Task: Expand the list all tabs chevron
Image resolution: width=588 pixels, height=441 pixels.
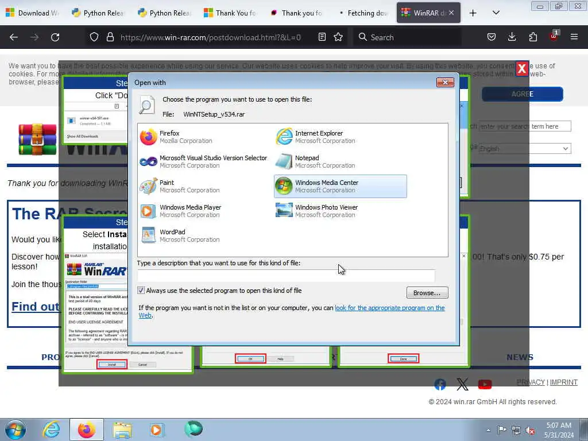Action: (496, 13)
